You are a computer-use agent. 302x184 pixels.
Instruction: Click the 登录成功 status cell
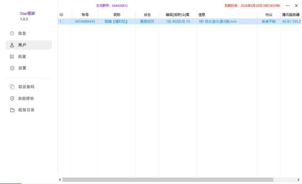(x=147, y=22)
